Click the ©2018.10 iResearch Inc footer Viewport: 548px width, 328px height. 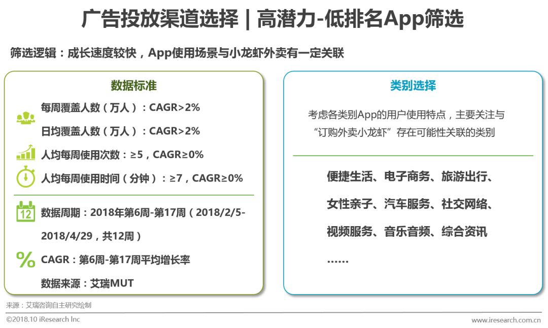click(x=43, y=319)
